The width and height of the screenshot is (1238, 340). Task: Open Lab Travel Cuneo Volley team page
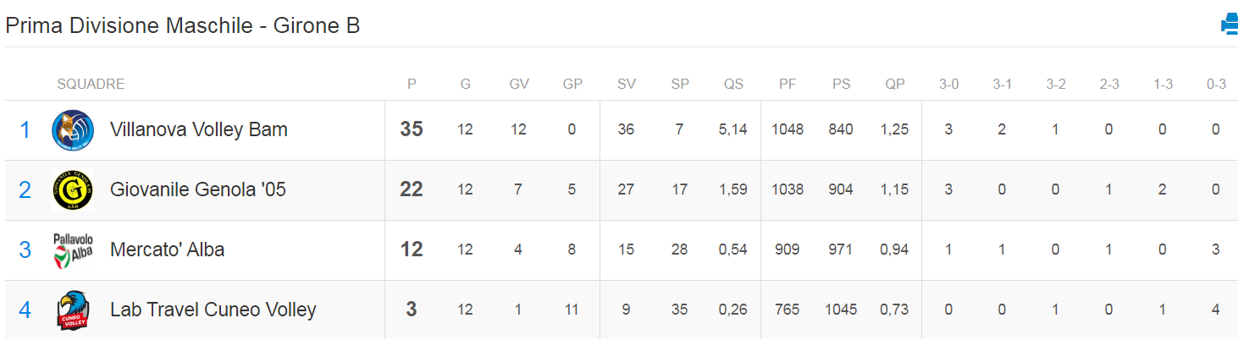[213, 310]
